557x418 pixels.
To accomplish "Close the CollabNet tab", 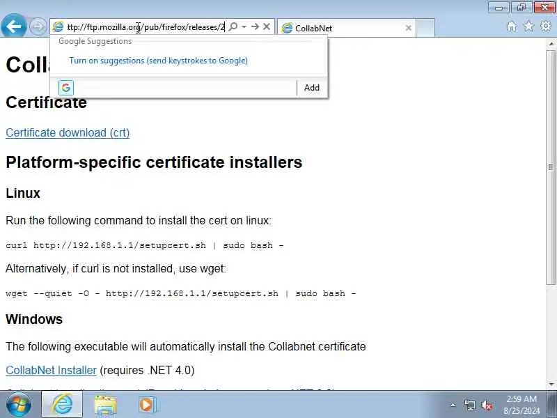I will coord(409,28).
